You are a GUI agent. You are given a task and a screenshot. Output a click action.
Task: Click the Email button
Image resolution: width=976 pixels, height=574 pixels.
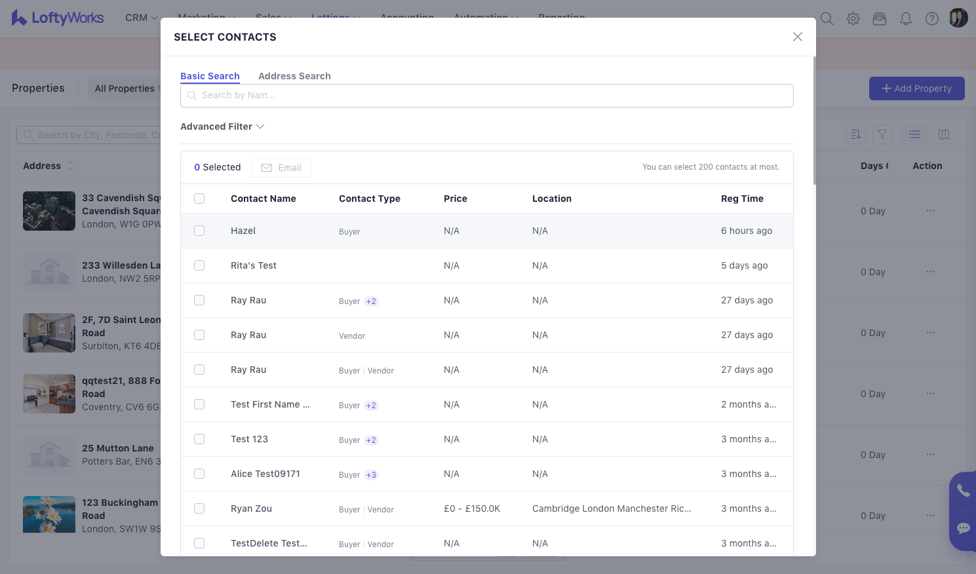point(281,168)
